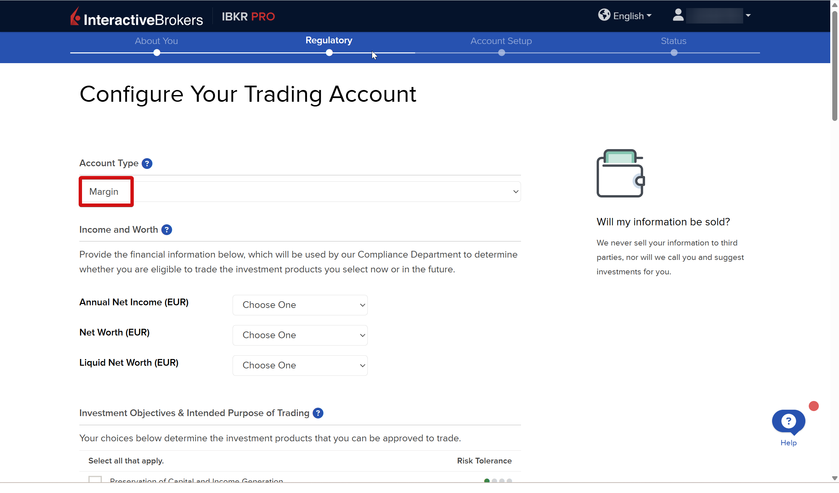839x493 pixels.
Task: Click the Account Type help icon
Action: (147, 164)
